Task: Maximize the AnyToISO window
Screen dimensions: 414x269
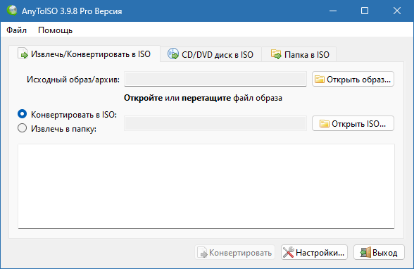Action: (x=365, y=11)
